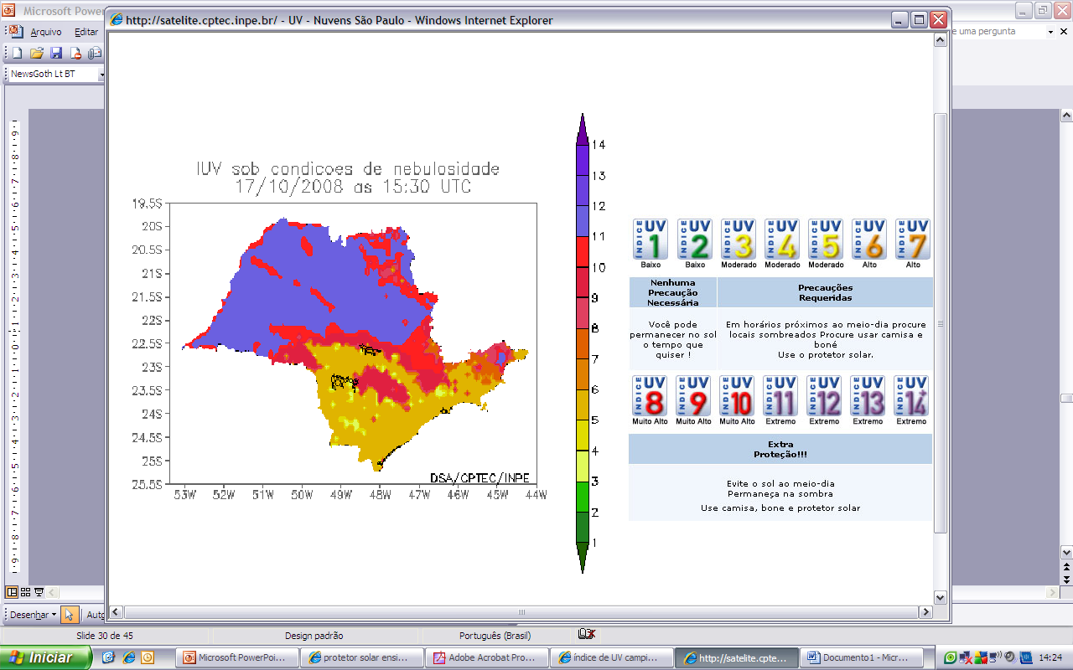The image size is (1073, 670).
Task: Switch to índice de UV campi... taskbar window
Action: (x=613, y=657)
